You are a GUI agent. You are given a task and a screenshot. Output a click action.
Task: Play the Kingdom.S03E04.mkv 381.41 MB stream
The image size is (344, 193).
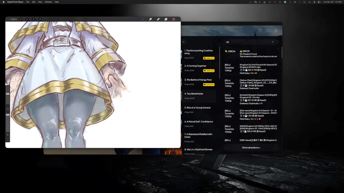[251, 69]
